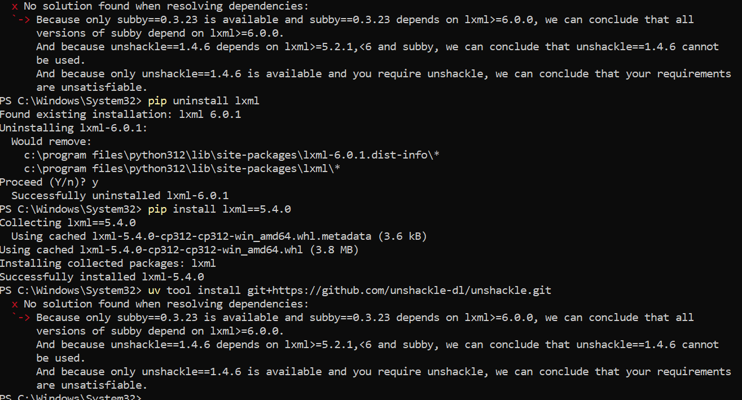The height and width of the screenshot is (400, 742).
Task: Select the "pip install lxml==5.4.0" command
Action: (x=219, y=209)
